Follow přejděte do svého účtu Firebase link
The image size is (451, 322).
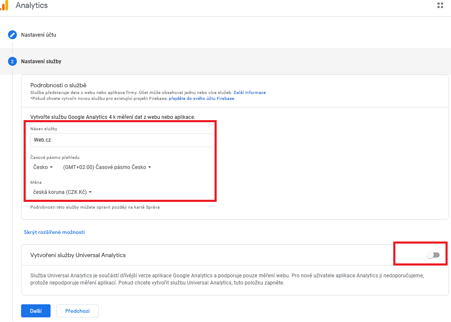click(x=201, y=98)
